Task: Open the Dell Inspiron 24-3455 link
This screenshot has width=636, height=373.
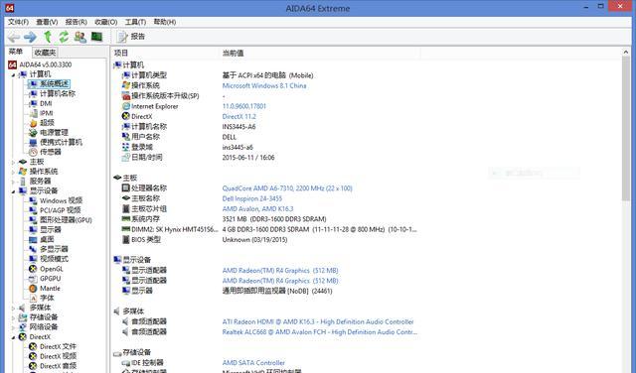Action: [x=251, y=198]
